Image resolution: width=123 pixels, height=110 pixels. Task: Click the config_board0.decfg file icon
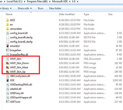pos(8,37)
